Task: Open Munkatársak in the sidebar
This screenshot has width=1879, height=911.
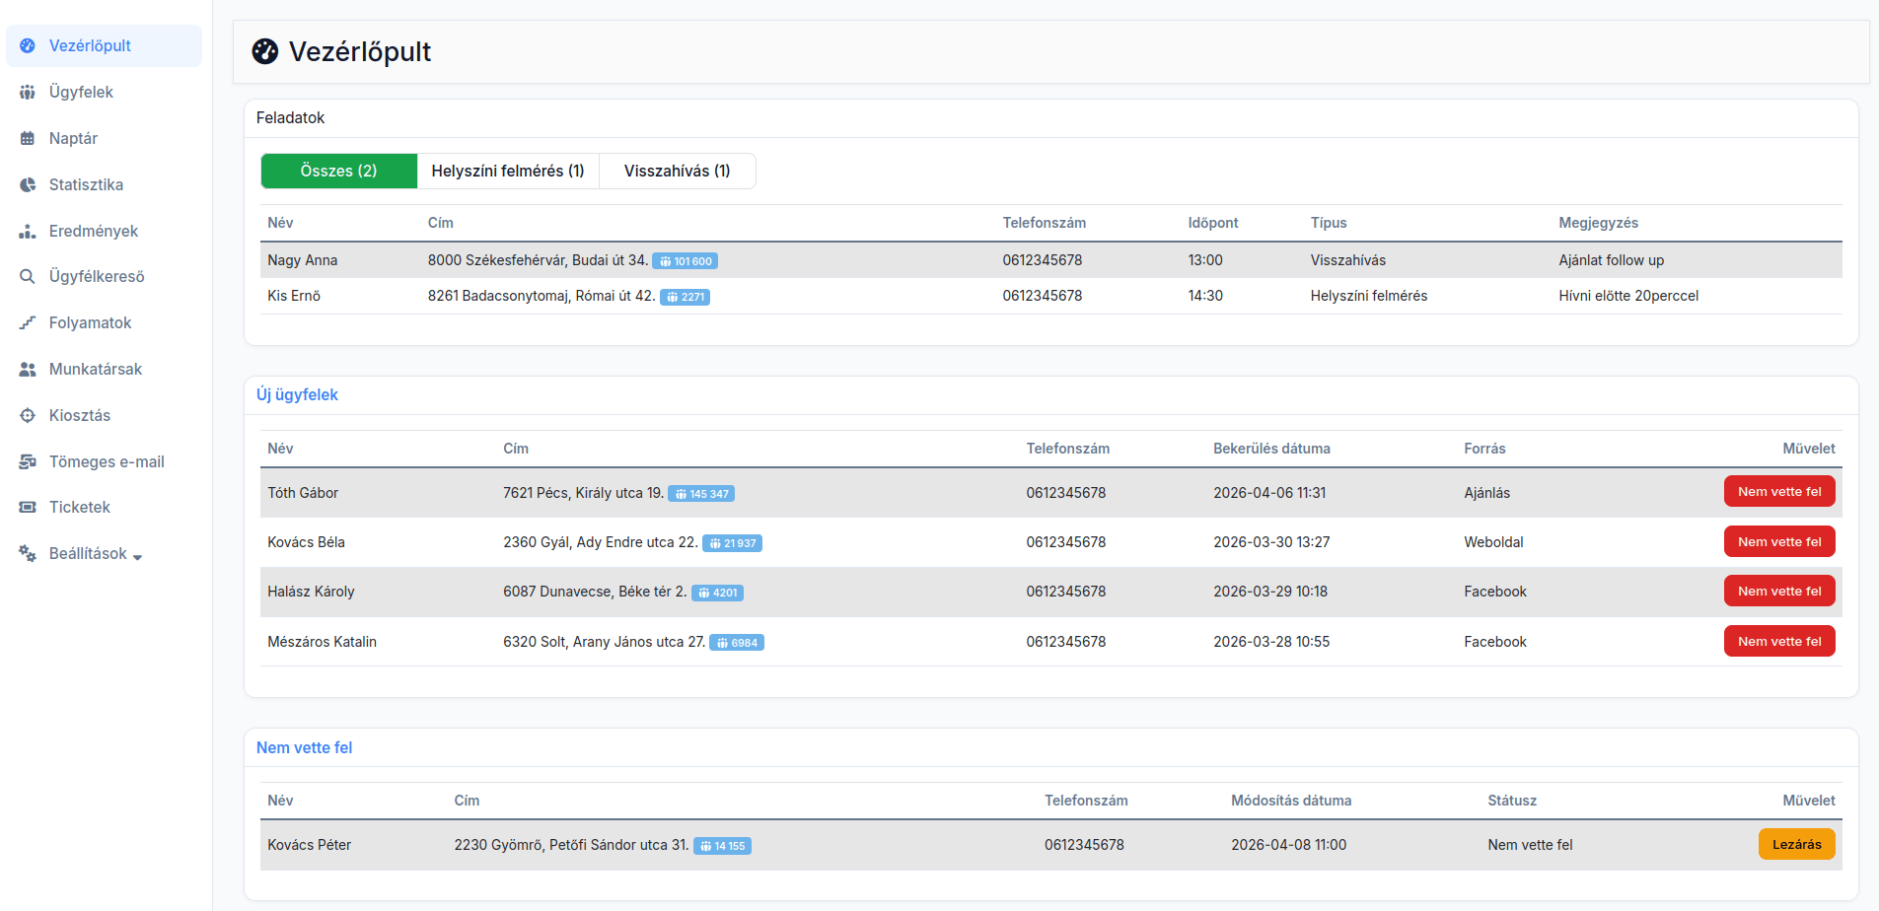Action: 95,370
